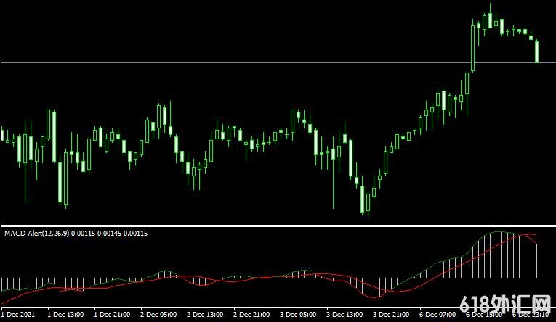Select the '3 Dec 21:00' time axis label
The height and width of the screenshot is (322, 556).
(391, 314)
